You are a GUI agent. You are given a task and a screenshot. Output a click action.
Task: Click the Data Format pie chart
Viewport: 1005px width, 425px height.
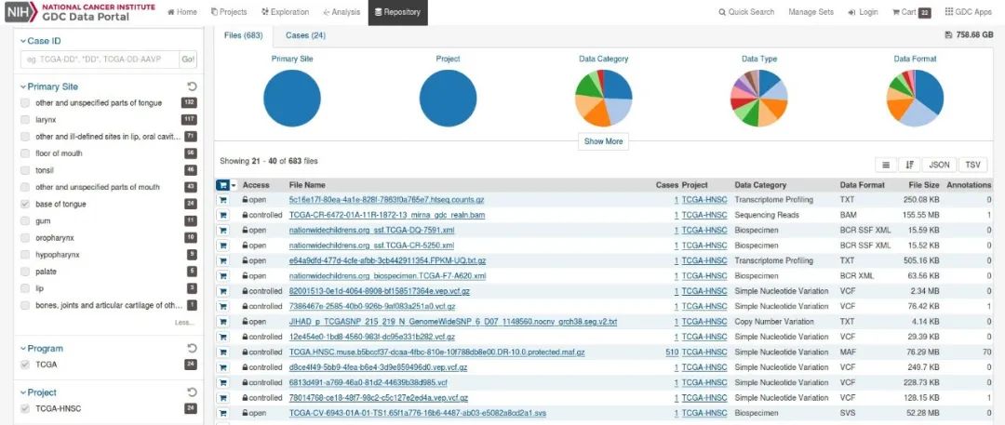point(916,99)
